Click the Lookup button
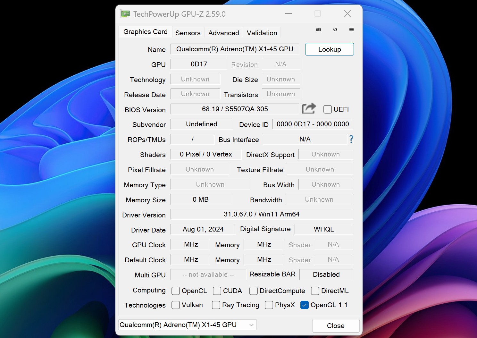The width and height of the screenshot is (477, 338). [330, 49]
